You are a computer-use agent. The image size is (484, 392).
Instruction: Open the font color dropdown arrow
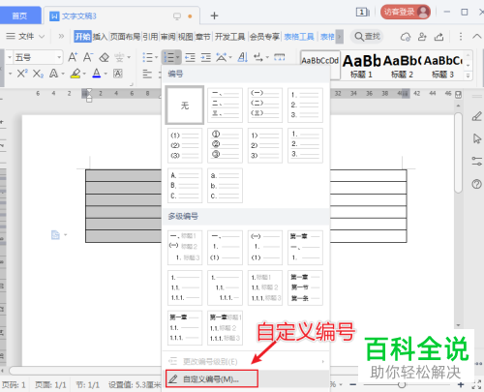(106, 74)
